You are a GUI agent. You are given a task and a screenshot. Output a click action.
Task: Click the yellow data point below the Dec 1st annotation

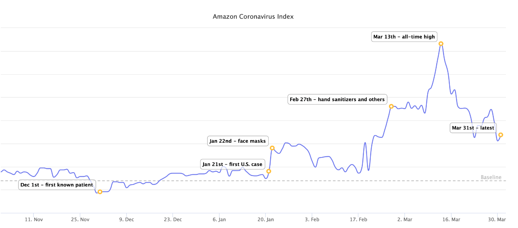pos(100,192)
